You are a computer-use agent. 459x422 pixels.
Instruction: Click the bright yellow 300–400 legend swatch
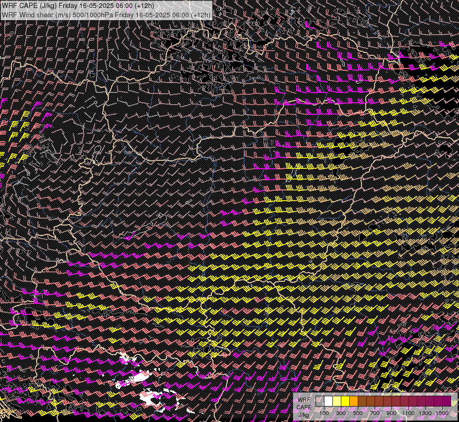[x=345, y=401]
